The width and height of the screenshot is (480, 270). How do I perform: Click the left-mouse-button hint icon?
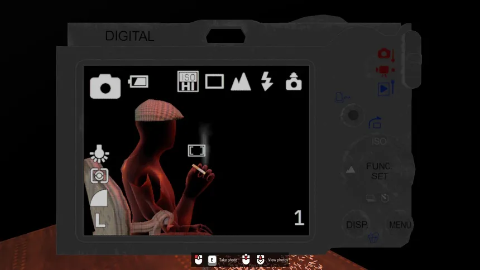pyautogui.click(x=198, y=259)
